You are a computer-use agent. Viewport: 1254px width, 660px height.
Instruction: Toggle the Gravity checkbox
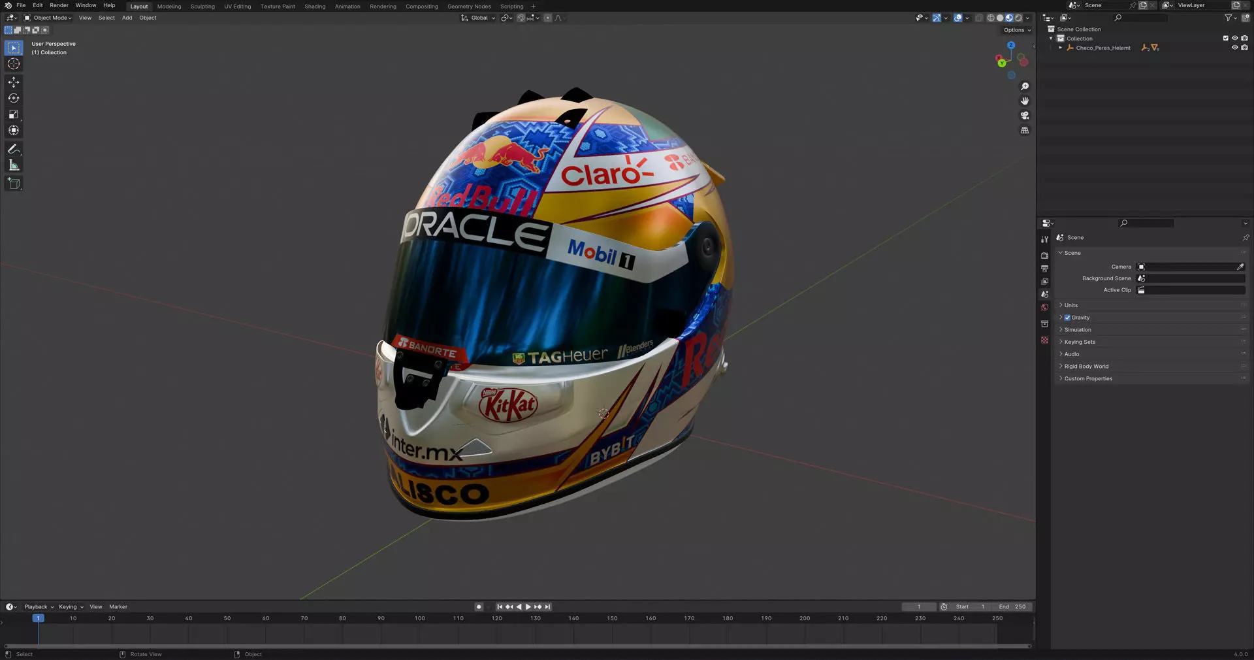(x=1067, y=318)
